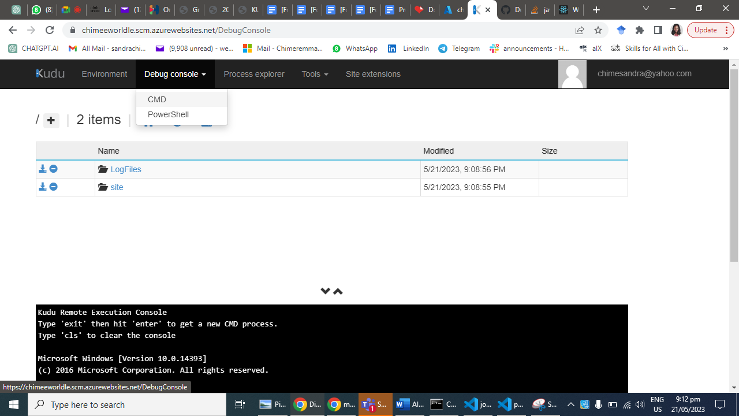Image resolution: width=739 pixels, height=416 pixels.
Task: Click the Kudu logo
Action: pyautogui.click(x=50, y=74)
